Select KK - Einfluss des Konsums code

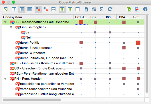pyautogui.click(x=44, y=63)
